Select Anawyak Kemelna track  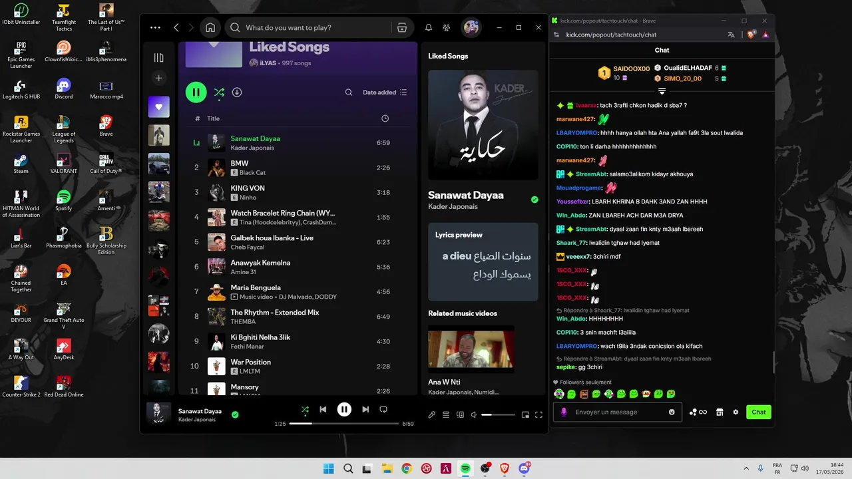point(298,267)
